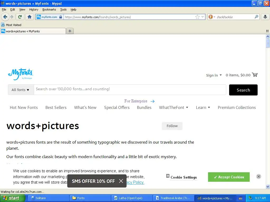Open Best Sellers
270x202 pixels.
coord(56,108)
